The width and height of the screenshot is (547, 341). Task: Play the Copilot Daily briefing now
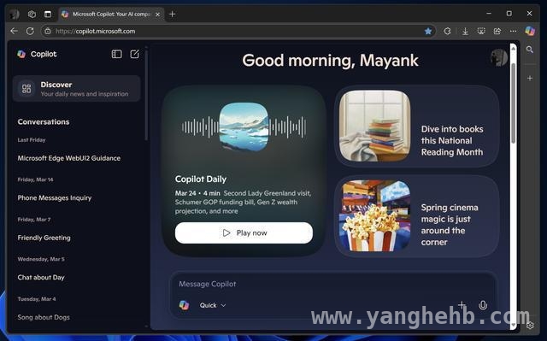pos(244,233)
